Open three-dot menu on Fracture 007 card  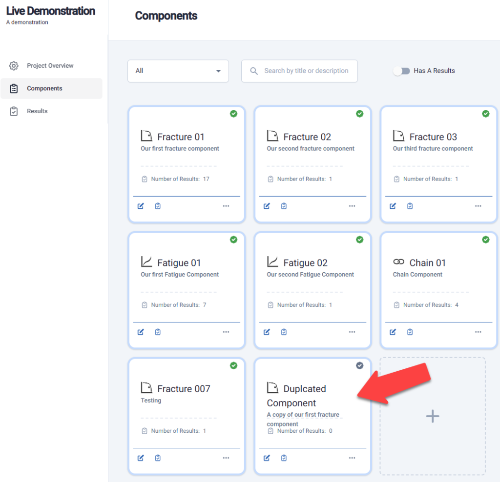point(226,458)
